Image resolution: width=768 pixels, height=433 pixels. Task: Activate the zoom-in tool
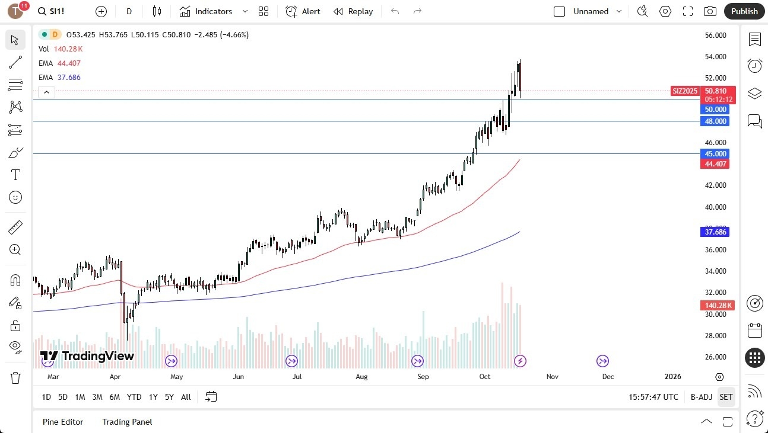tap(15, 249)
